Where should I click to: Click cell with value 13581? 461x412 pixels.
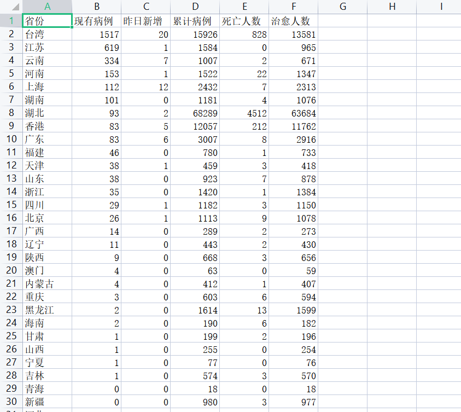[294, 34]
